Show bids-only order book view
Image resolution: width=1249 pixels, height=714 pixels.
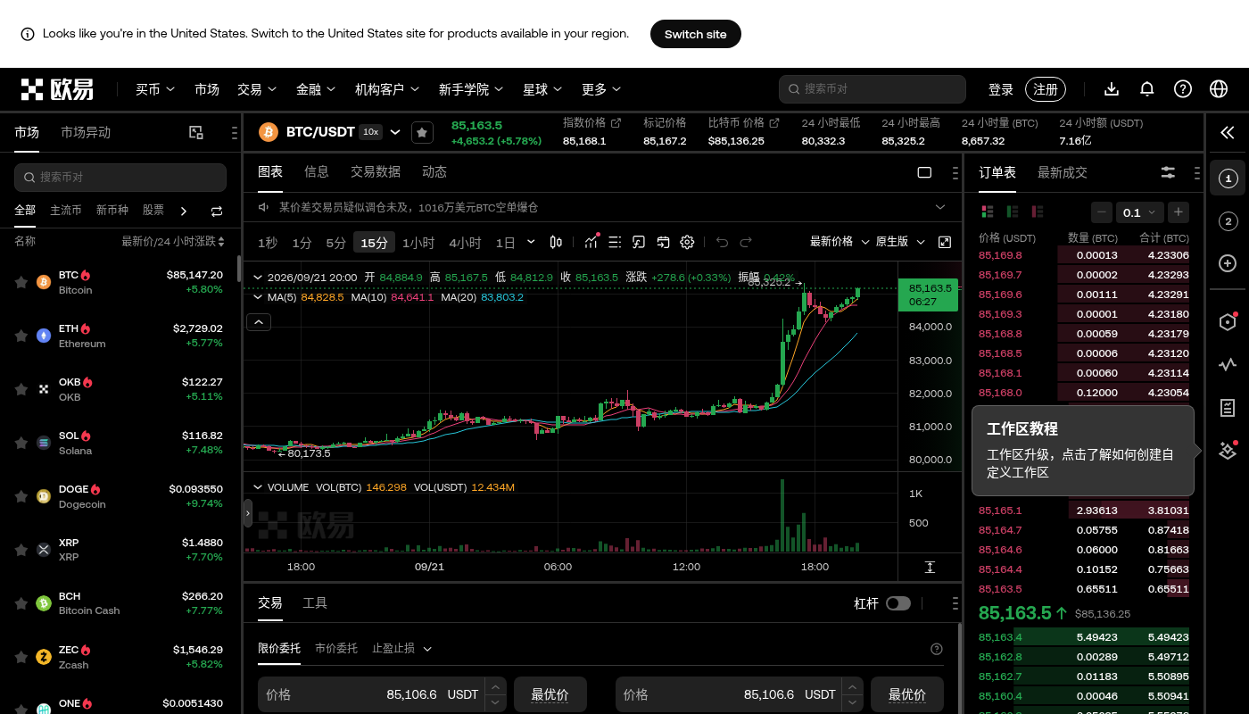click(x=1013, y=212)
